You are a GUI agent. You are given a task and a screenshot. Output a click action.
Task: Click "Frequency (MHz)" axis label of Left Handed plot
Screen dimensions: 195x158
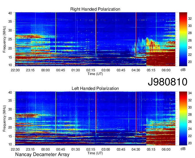[4, 118]
